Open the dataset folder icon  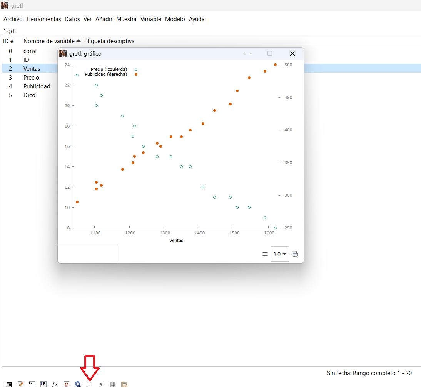pos(124,384)
